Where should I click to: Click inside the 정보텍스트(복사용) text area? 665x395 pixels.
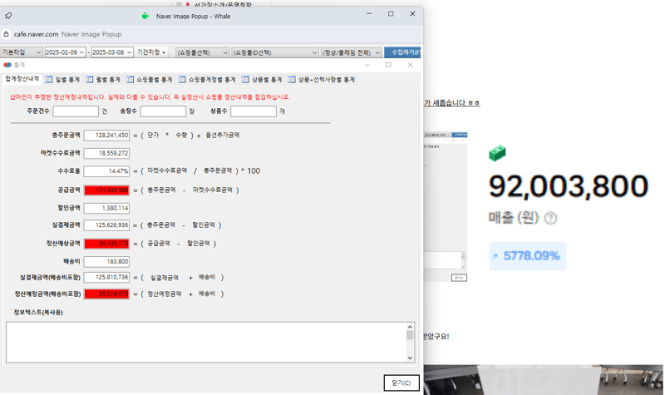(x=206, y=342)
